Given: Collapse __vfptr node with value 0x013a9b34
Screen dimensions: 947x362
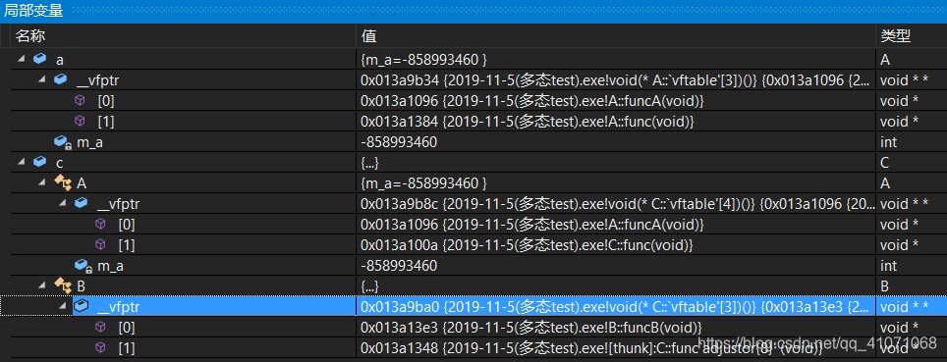Looking at the screenshot, I should 42,79.
